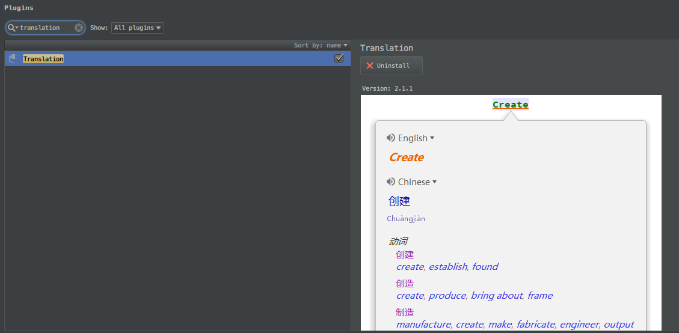The image size is (679, 333).
Task: Click the search magnifier icon
Action: (12, 28)
